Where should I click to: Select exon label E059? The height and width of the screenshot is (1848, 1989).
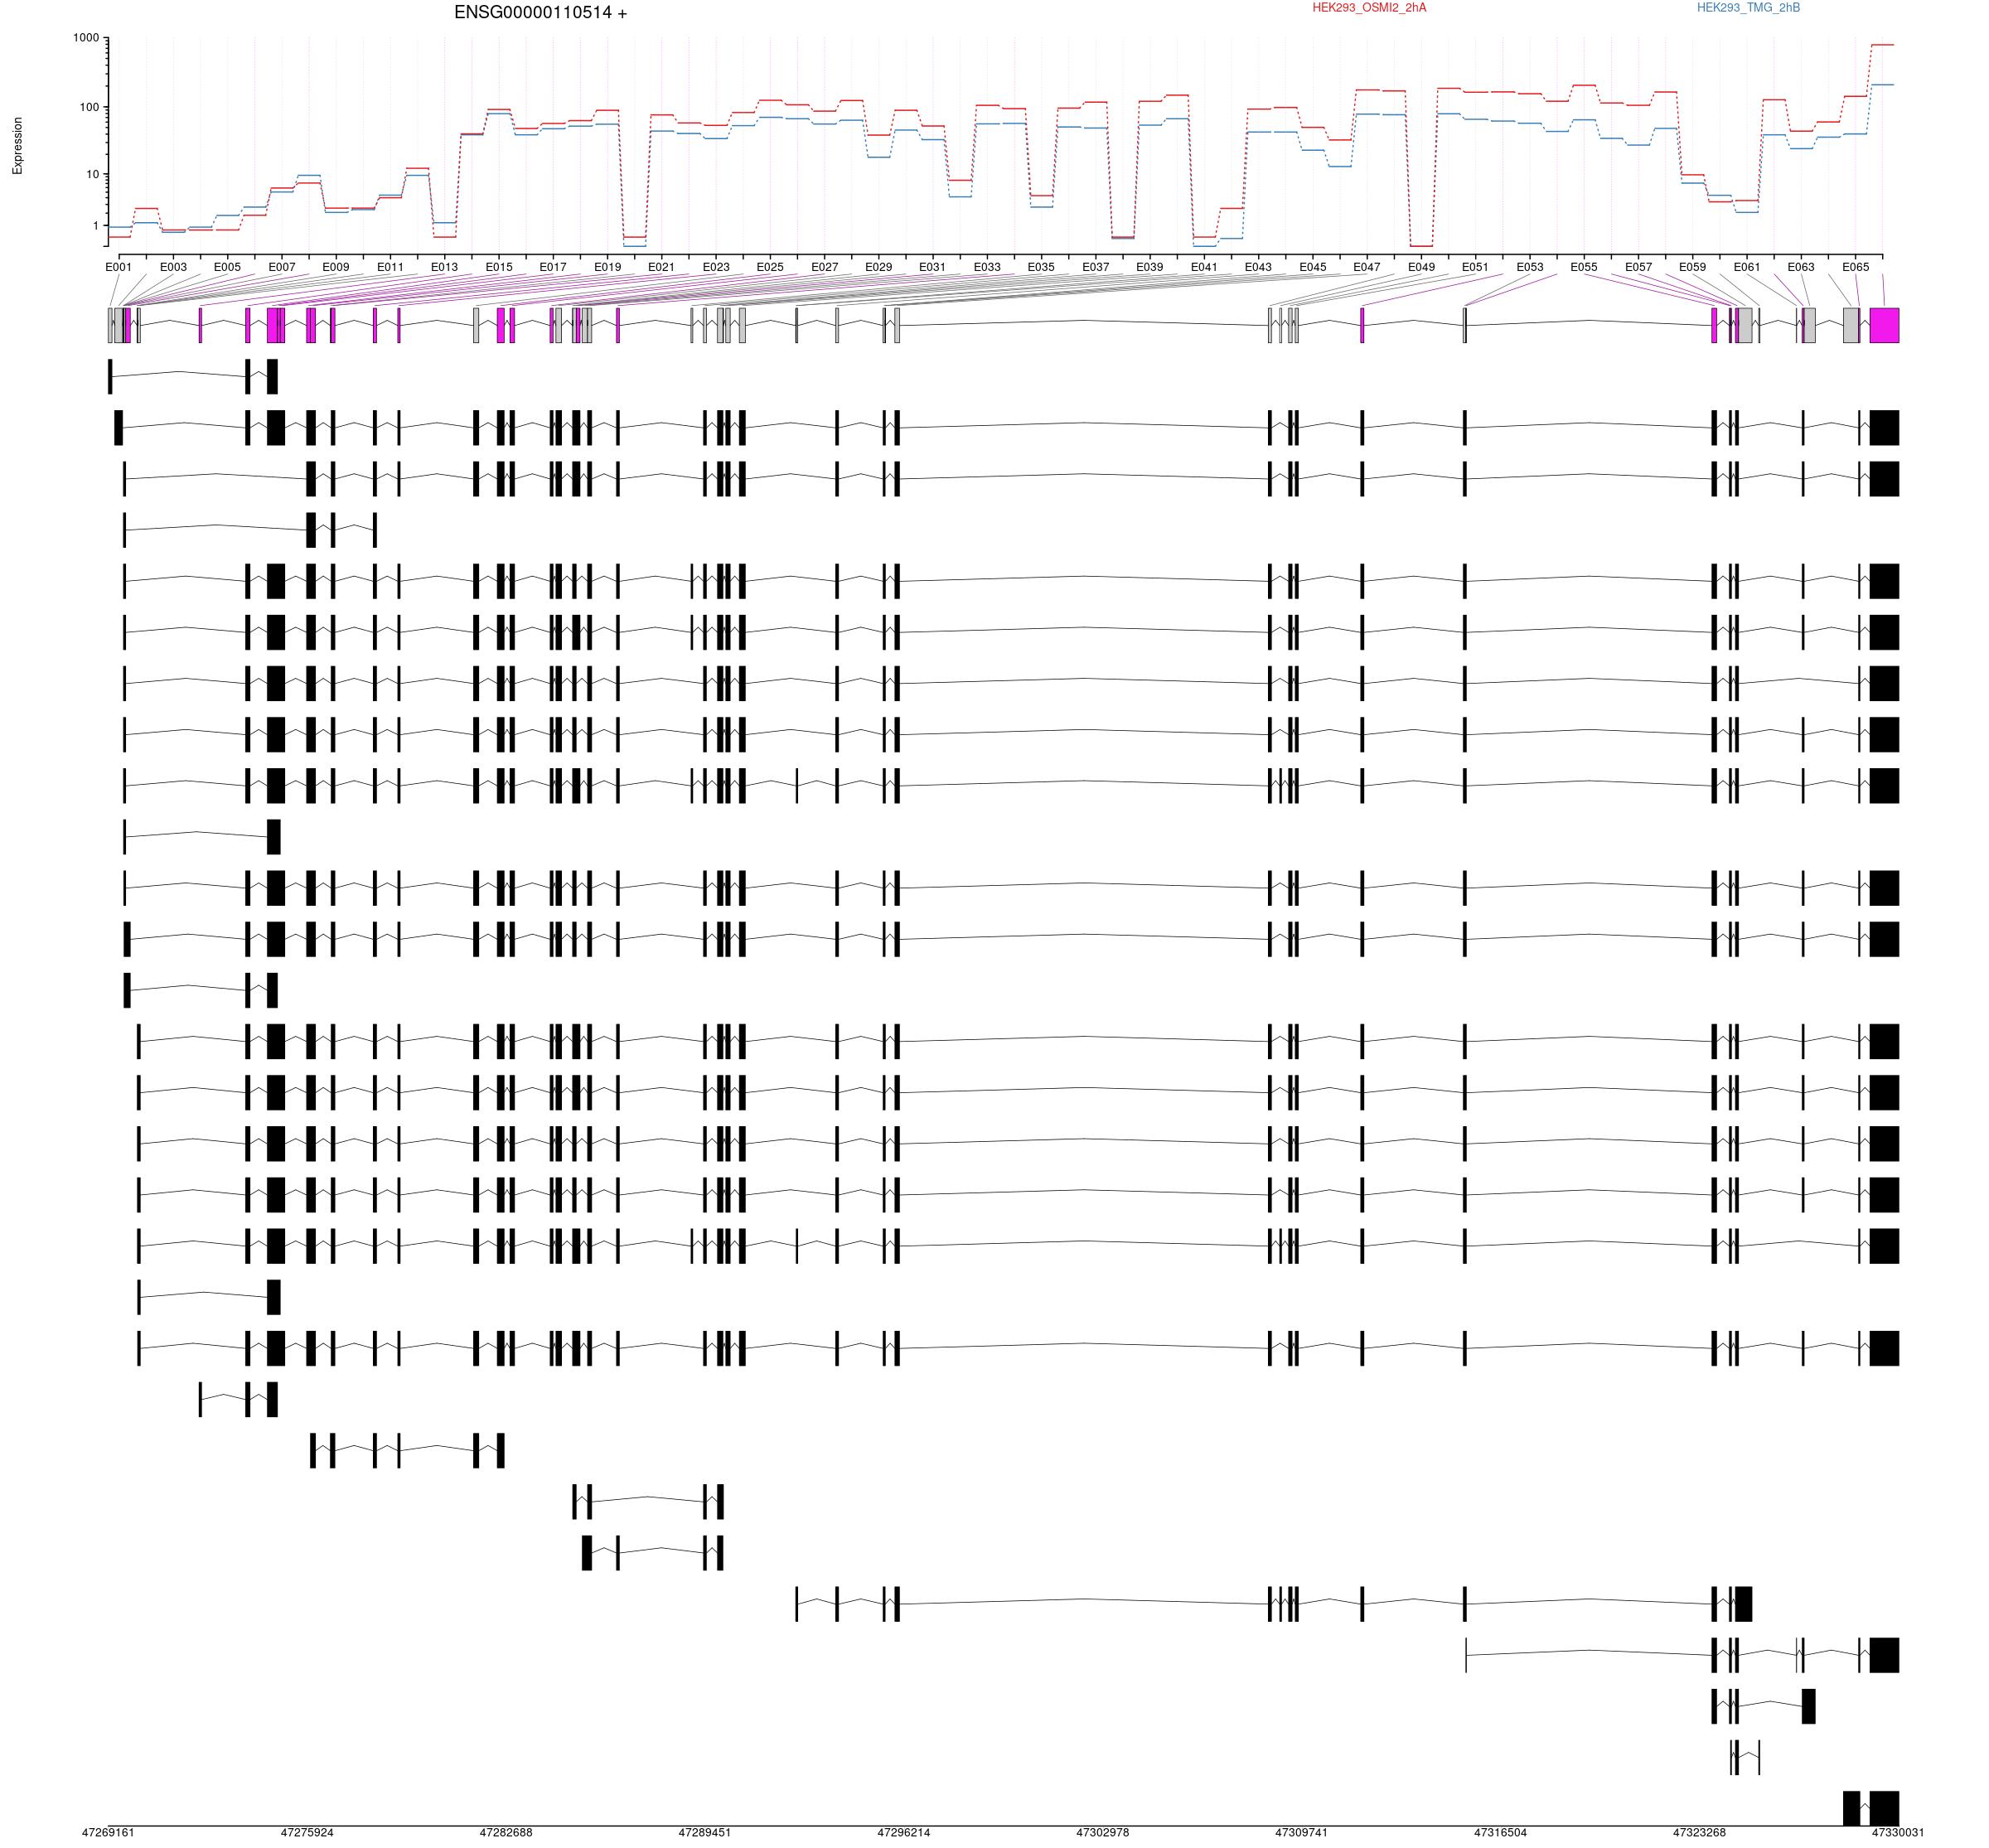tap(1692, 267)
